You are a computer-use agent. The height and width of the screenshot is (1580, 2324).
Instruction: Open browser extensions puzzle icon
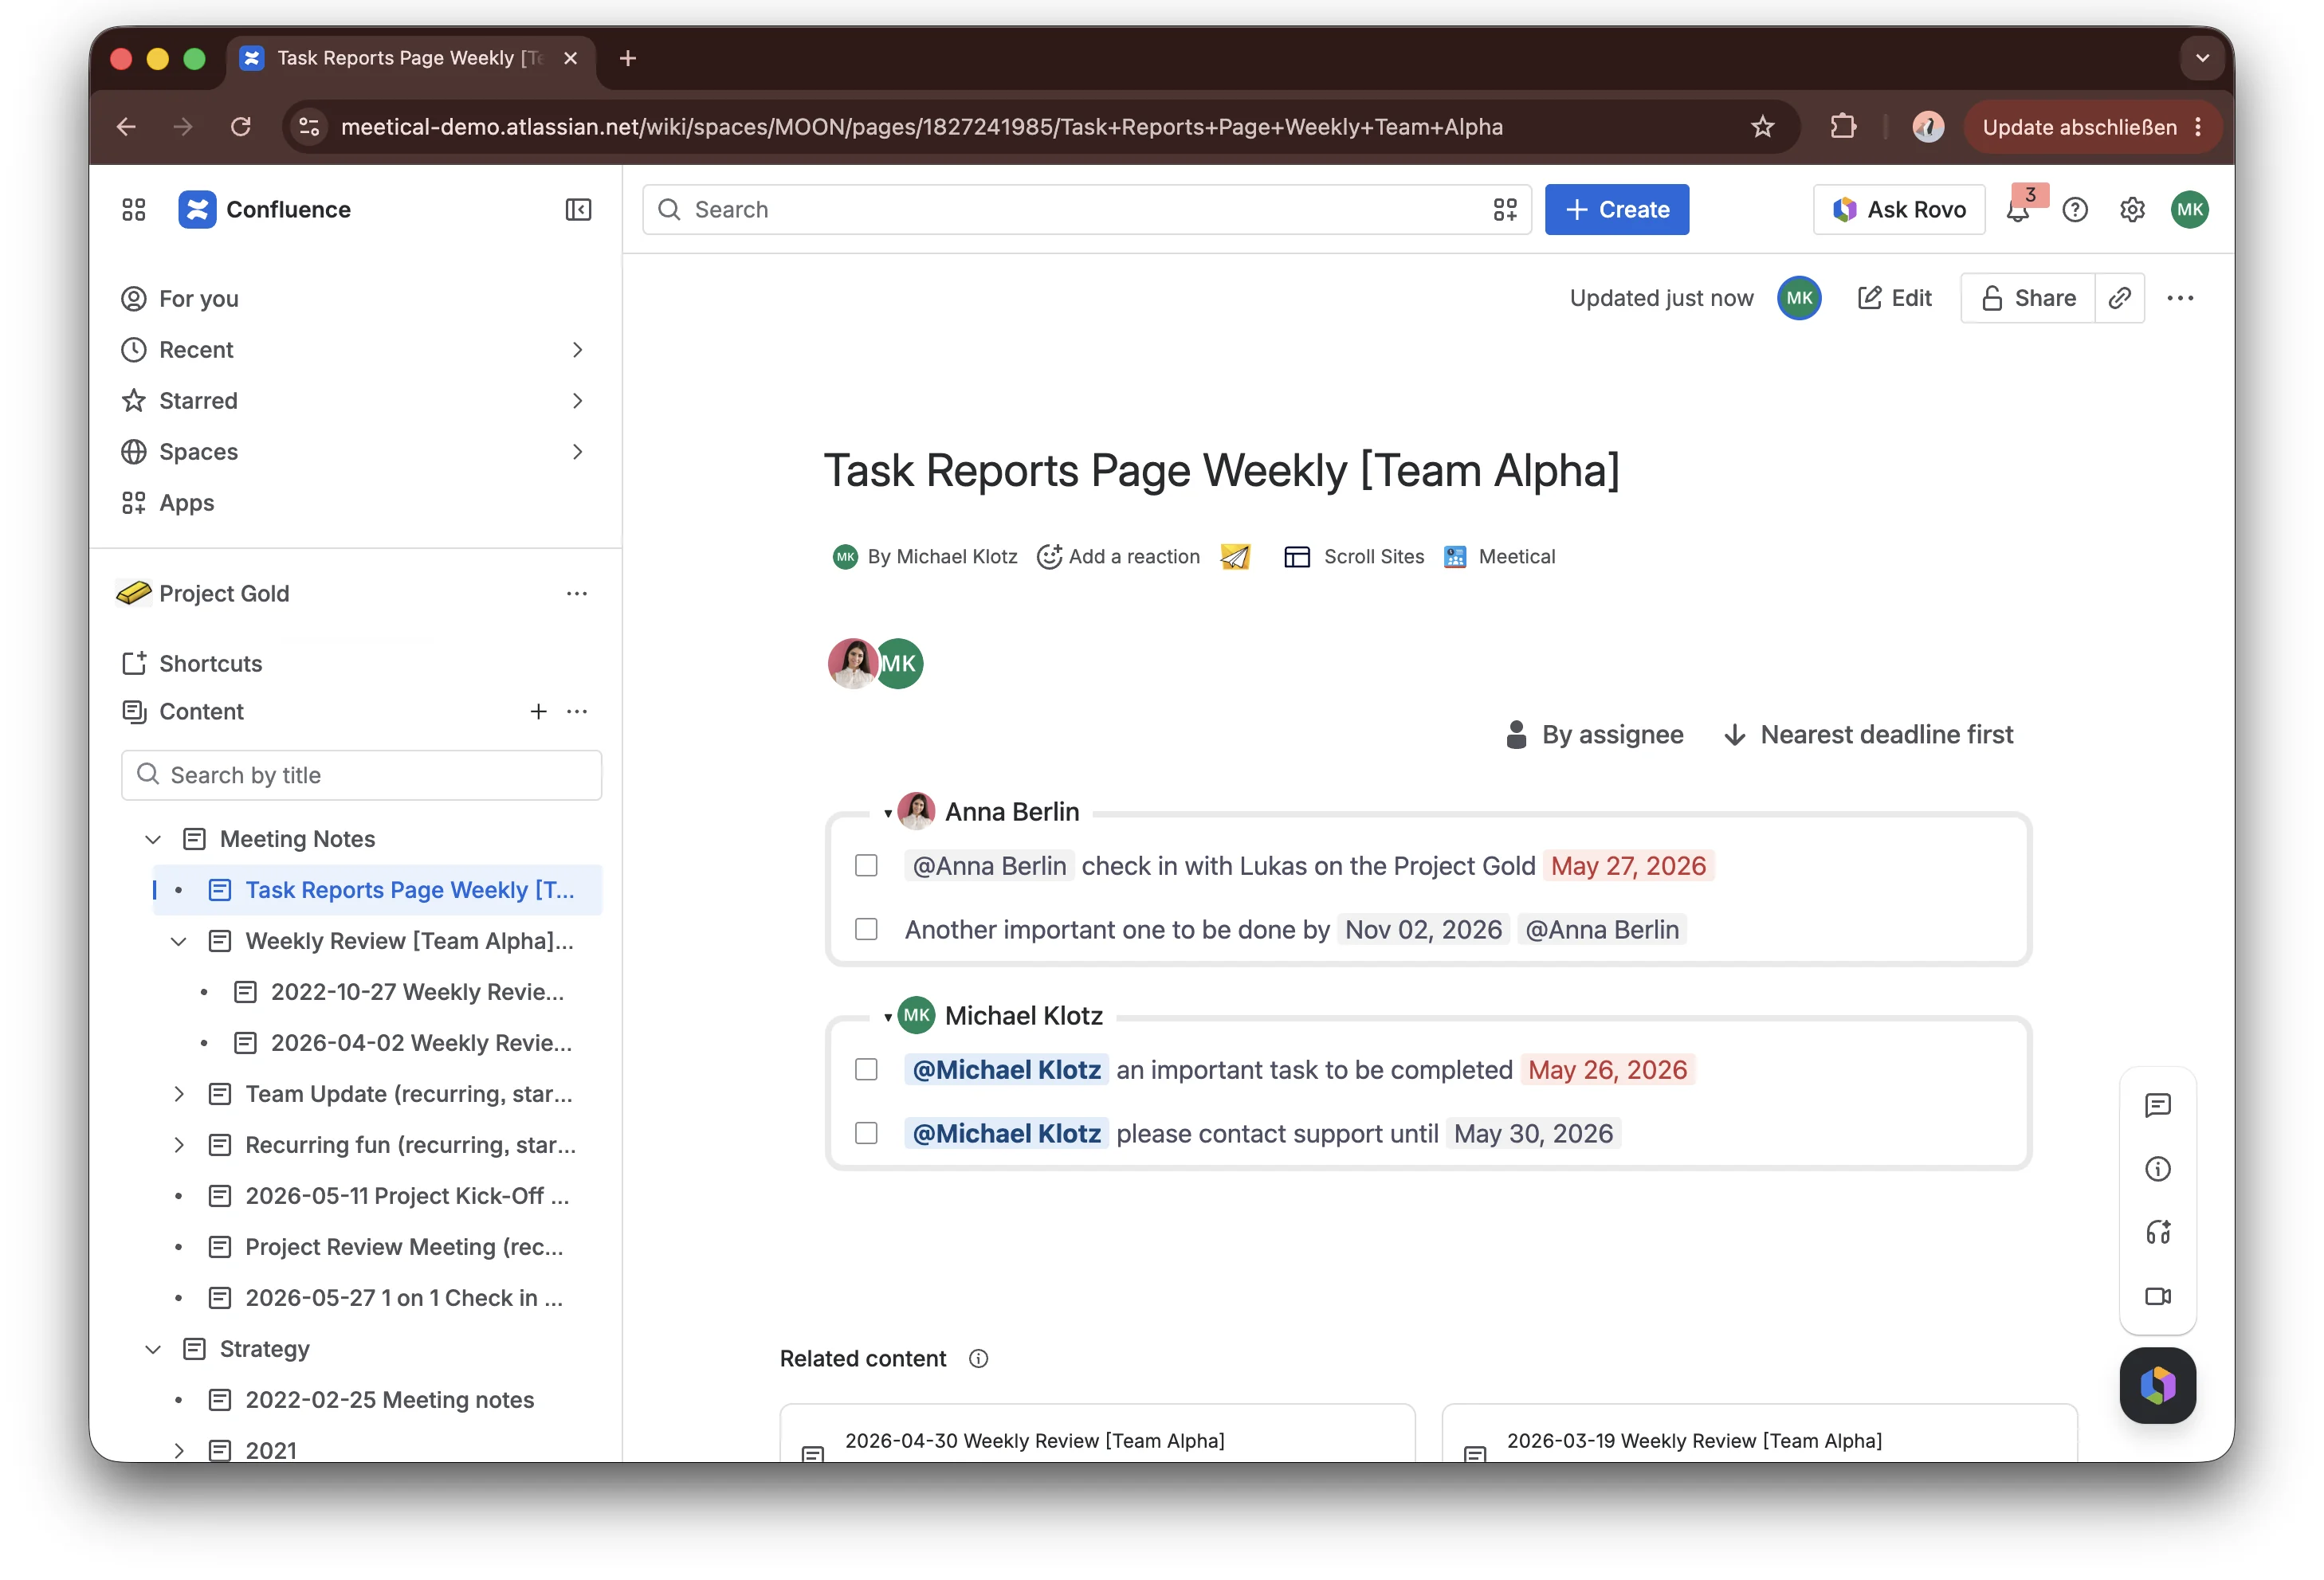click(x=1842, y=127)
